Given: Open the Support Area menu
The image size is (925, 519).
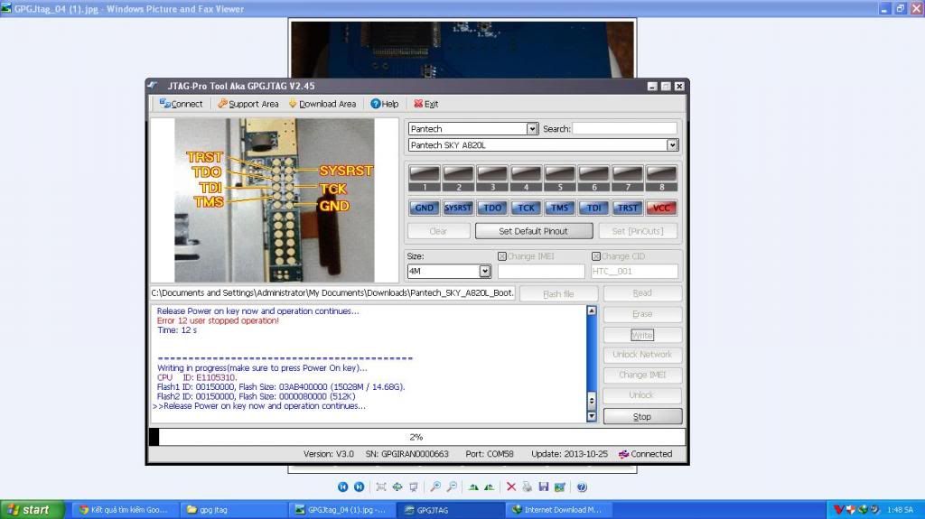Looking at the screenshot, I should click(x=248, y=104).
